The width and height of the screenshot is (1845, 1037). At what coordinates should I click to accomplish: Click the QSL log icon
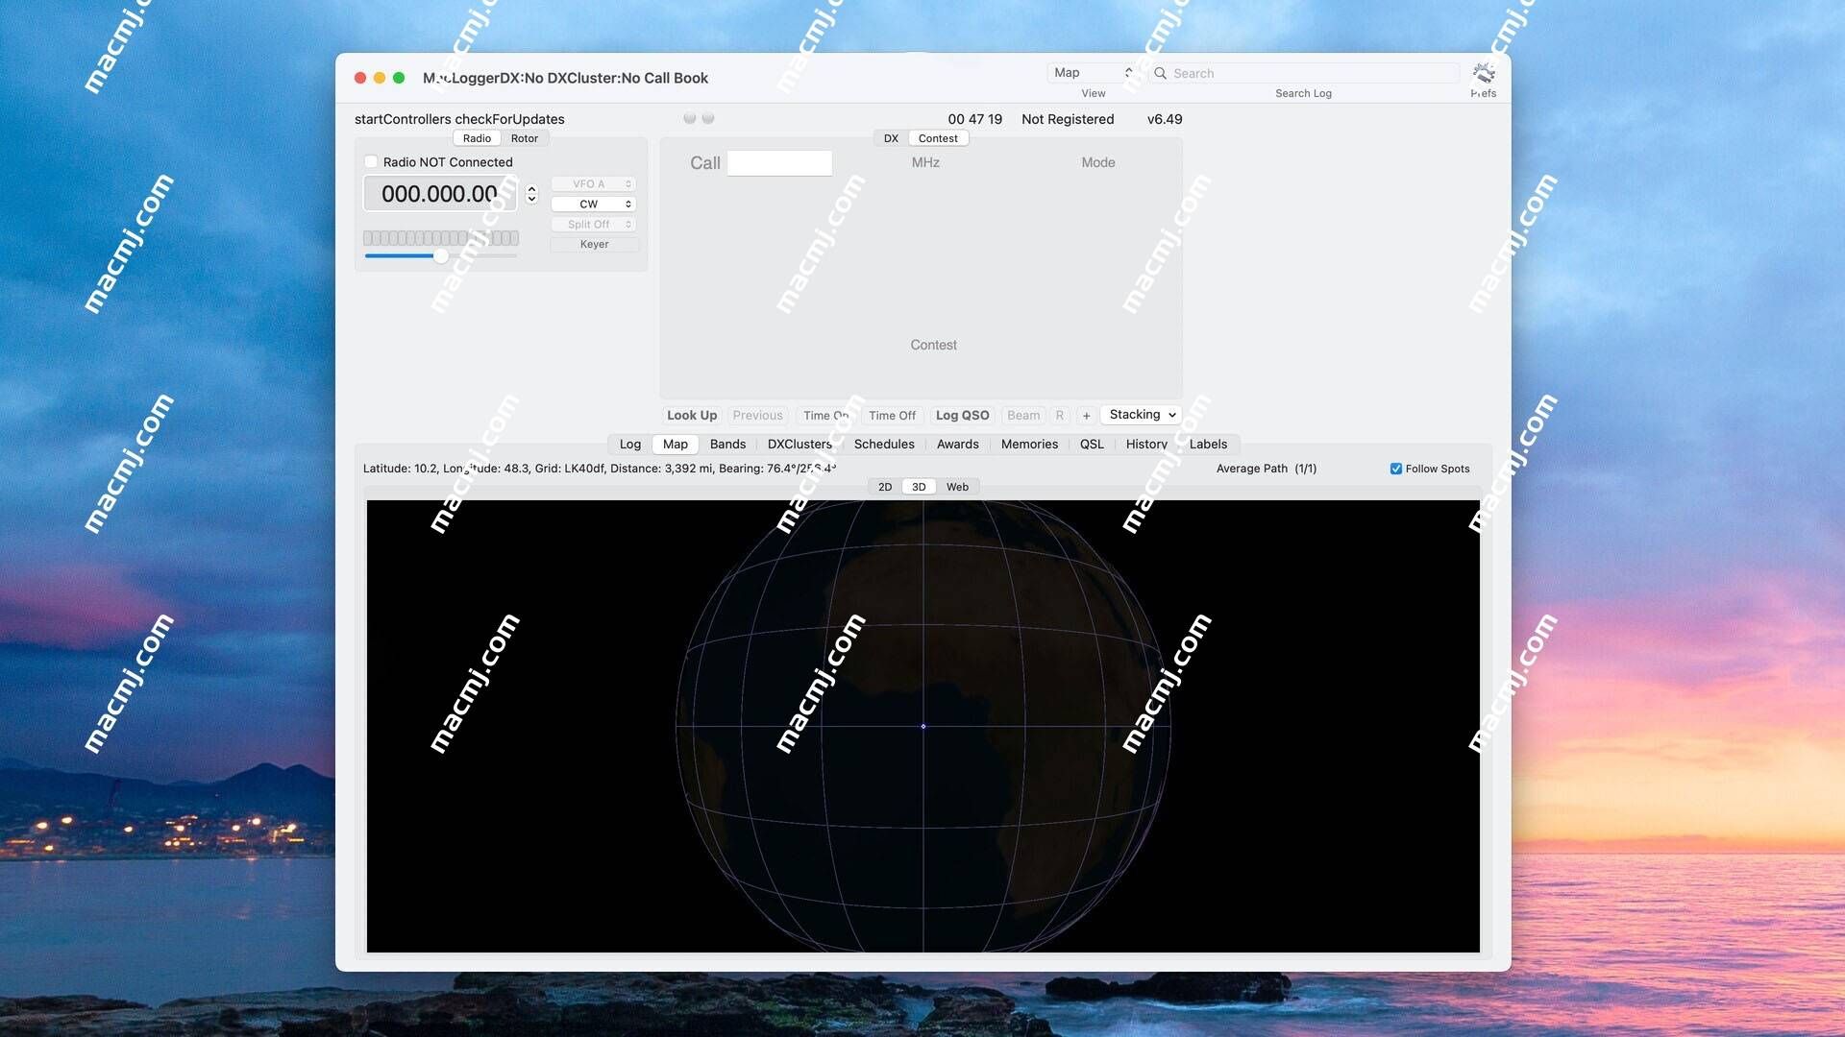(x=1093, y=445)
